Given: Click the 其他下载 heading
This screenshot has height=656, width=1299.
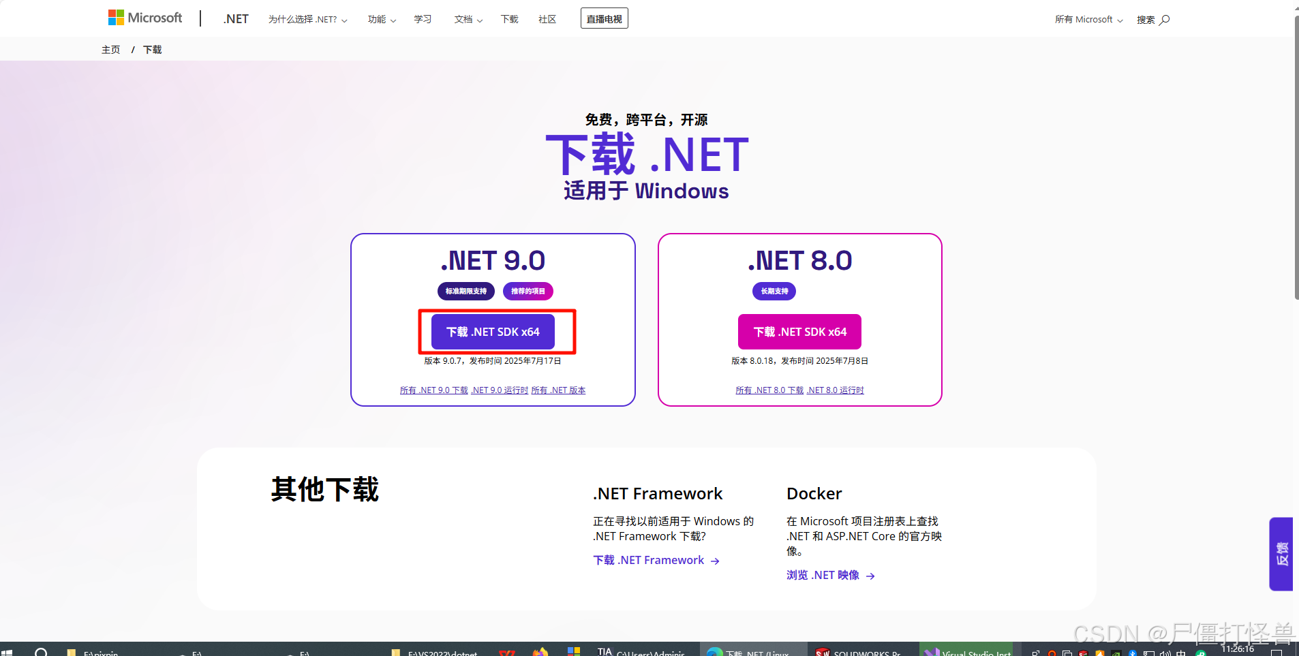Looking at the screenshot, I should coord(324,489).
